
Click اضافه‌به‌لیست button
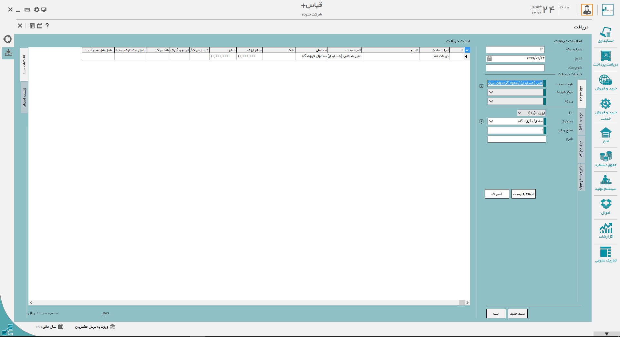pyautogui.click(x=523, y=194)
